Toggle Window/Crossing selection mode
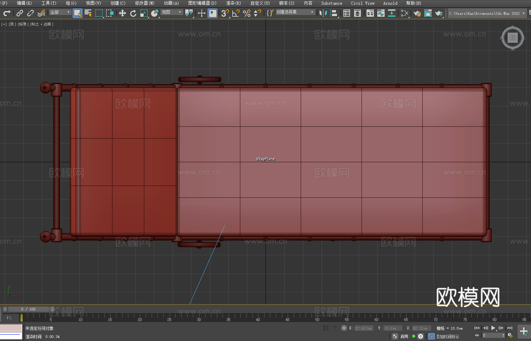The height and width of the screenshot is (341, 531). coord(110,13)
